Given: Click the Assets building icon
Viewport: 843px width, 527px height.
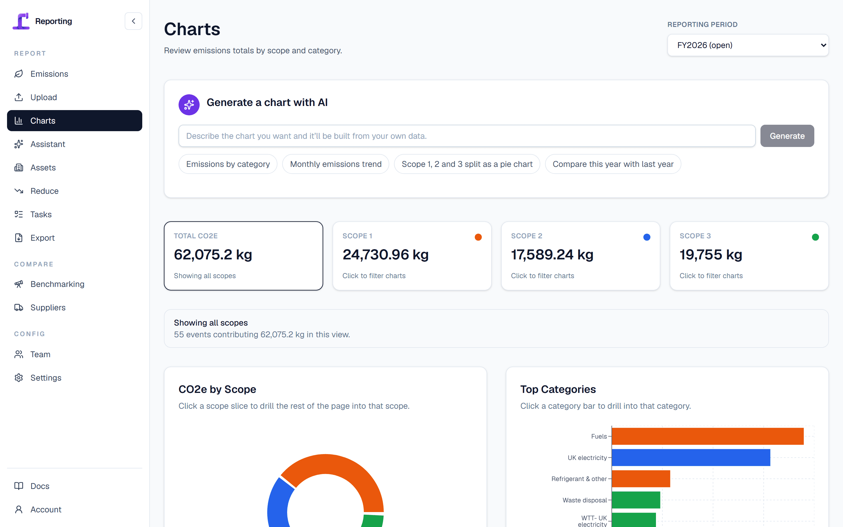Looking at the screenshot, I should pyautogui.click(x=19, y=168).
